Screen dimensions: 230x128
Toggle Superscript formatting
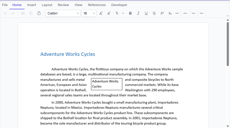(162, 13)
